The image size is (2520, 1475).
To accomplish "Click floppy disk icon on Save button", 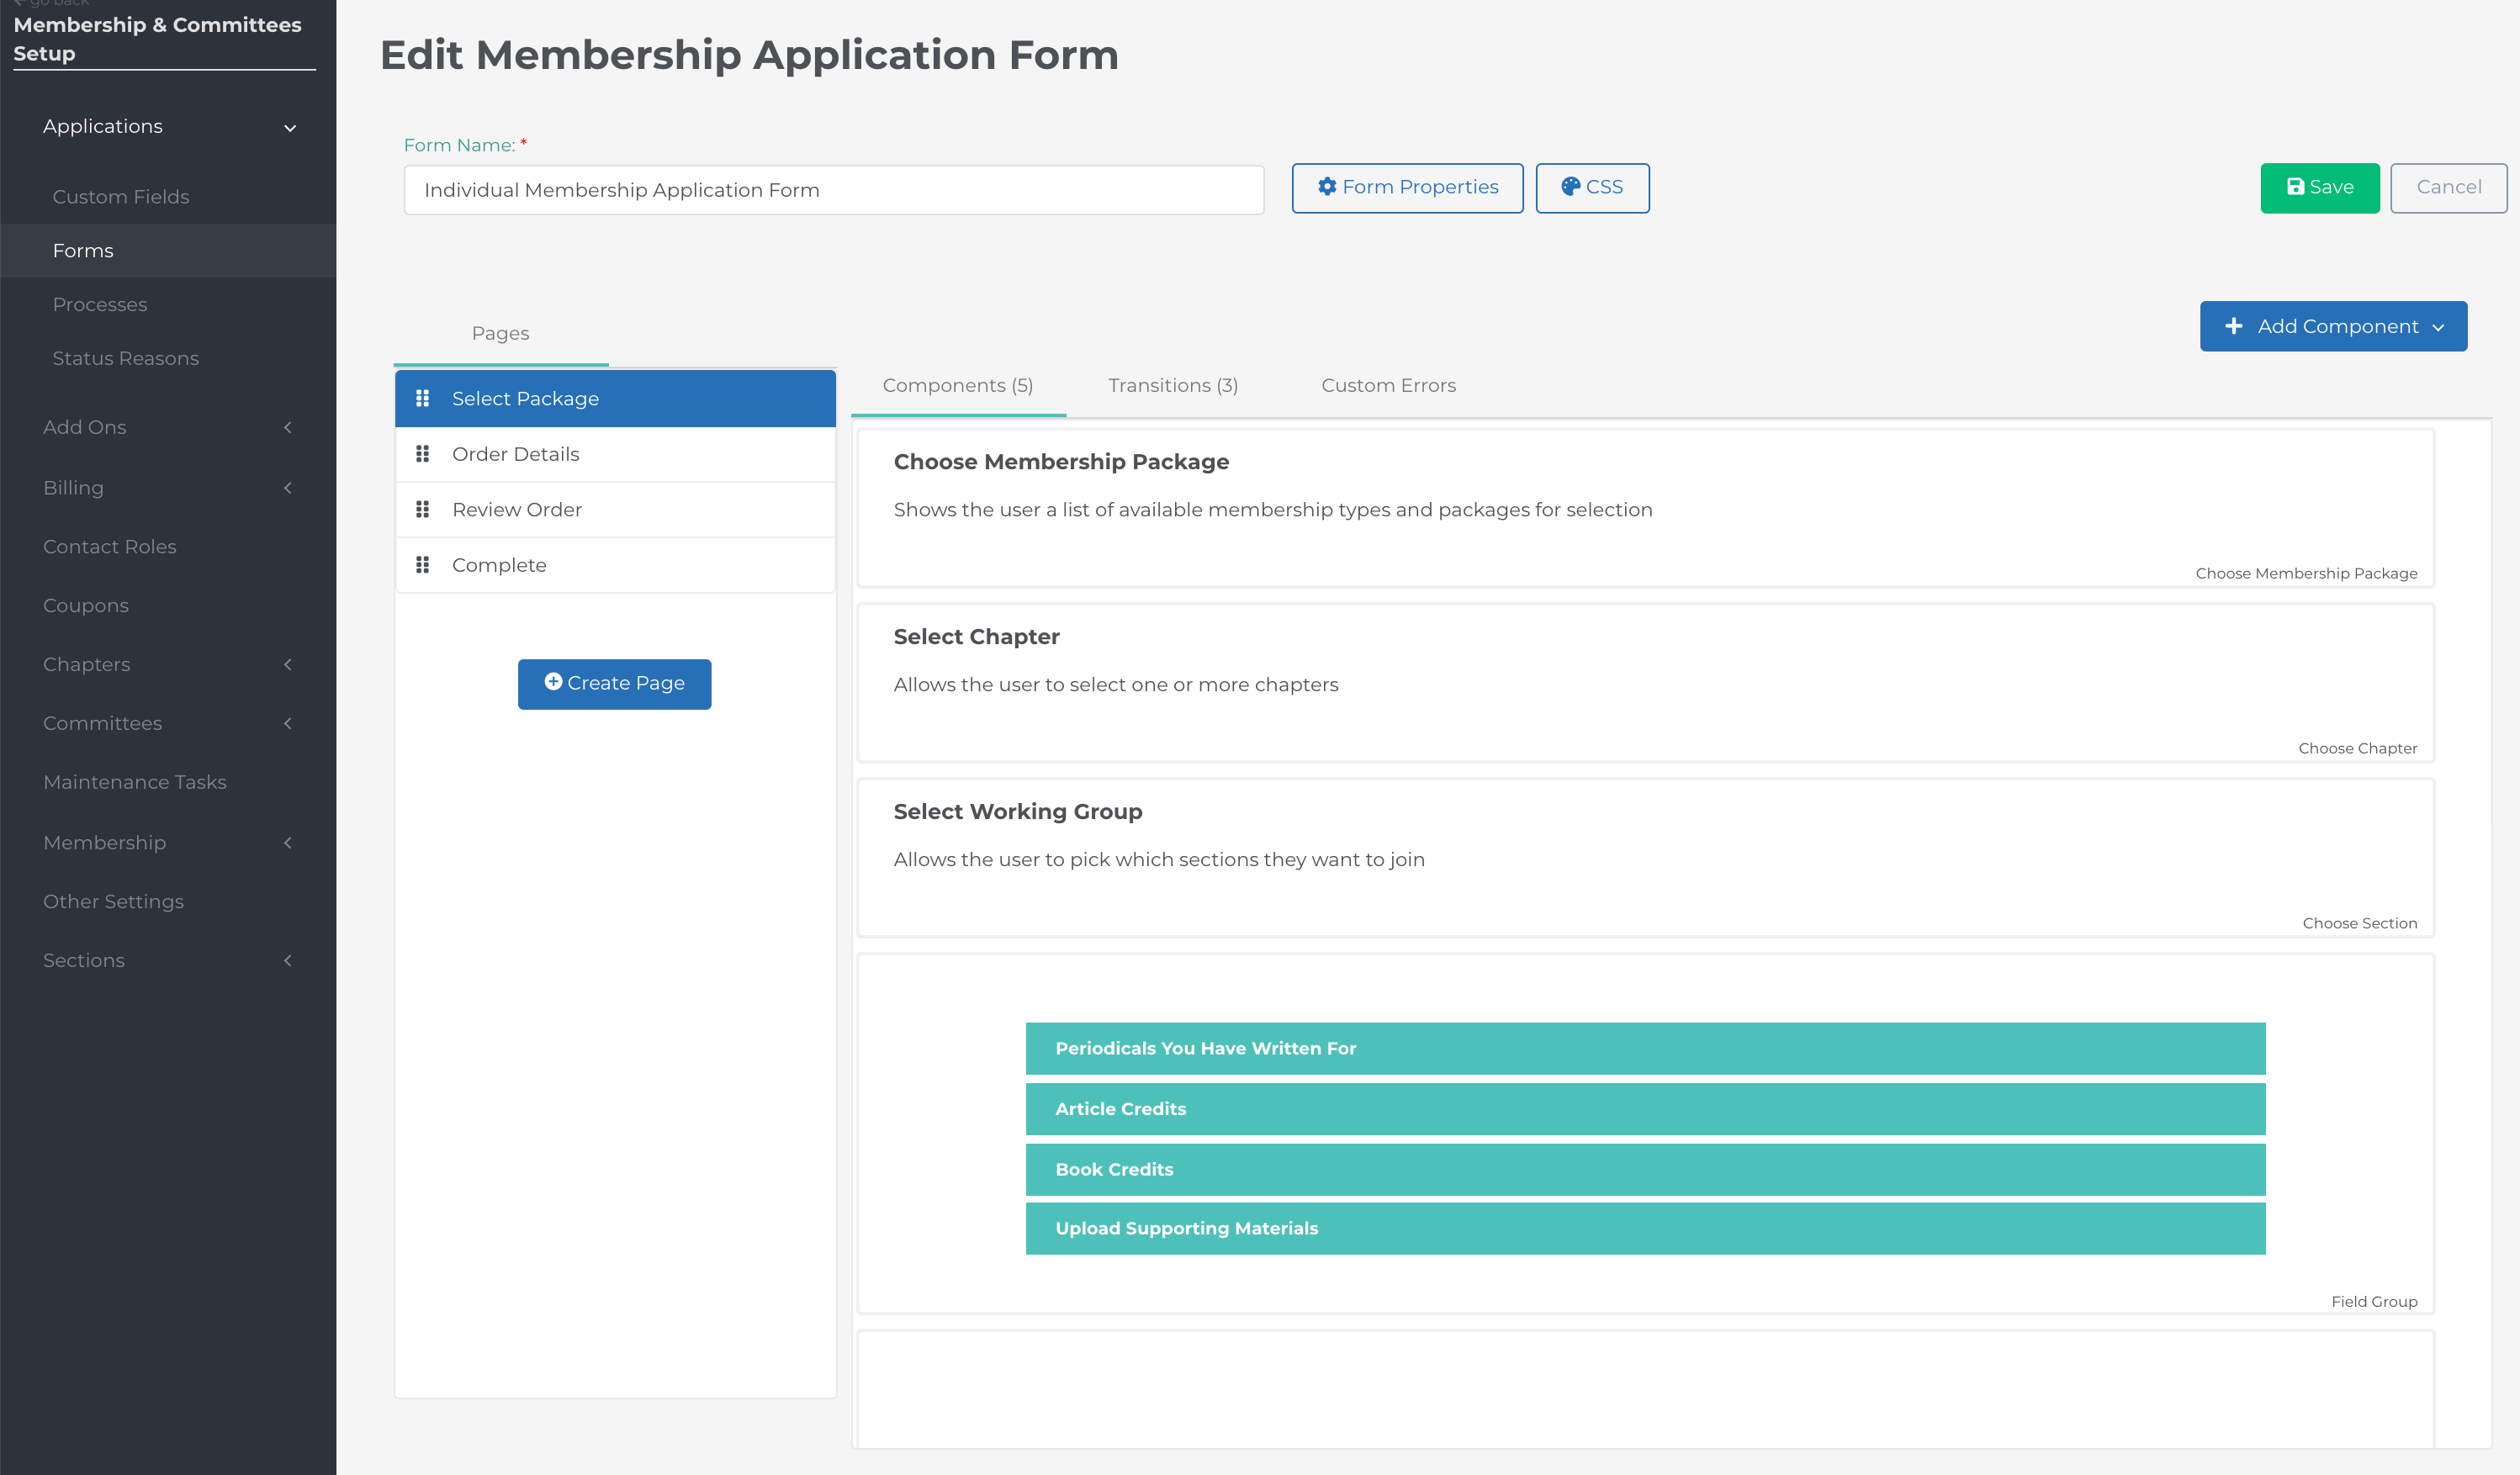I will [2296, 187].
